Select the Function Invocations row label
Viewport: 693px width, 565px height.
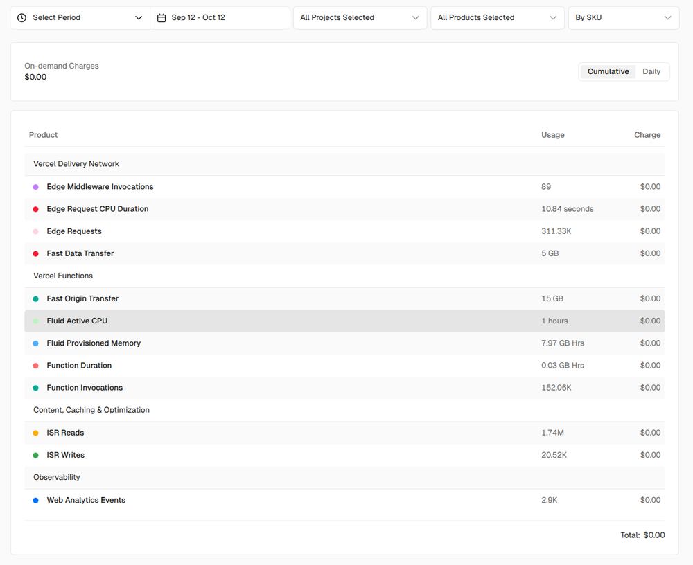point(85,388)
